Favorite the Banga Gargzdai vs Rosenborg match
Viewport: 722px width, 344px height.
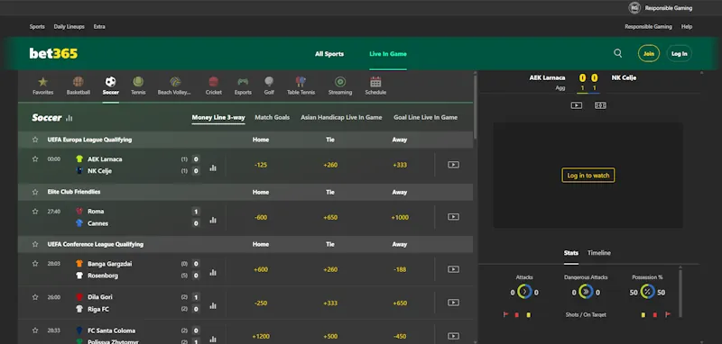(x=35, y=264)
